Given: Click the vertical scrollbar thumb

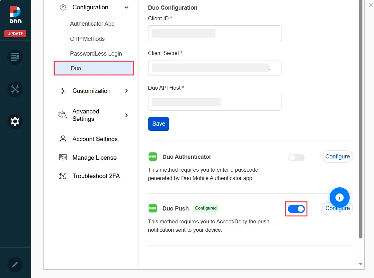Looking at the screenshot, I should (x=361, y=119).
